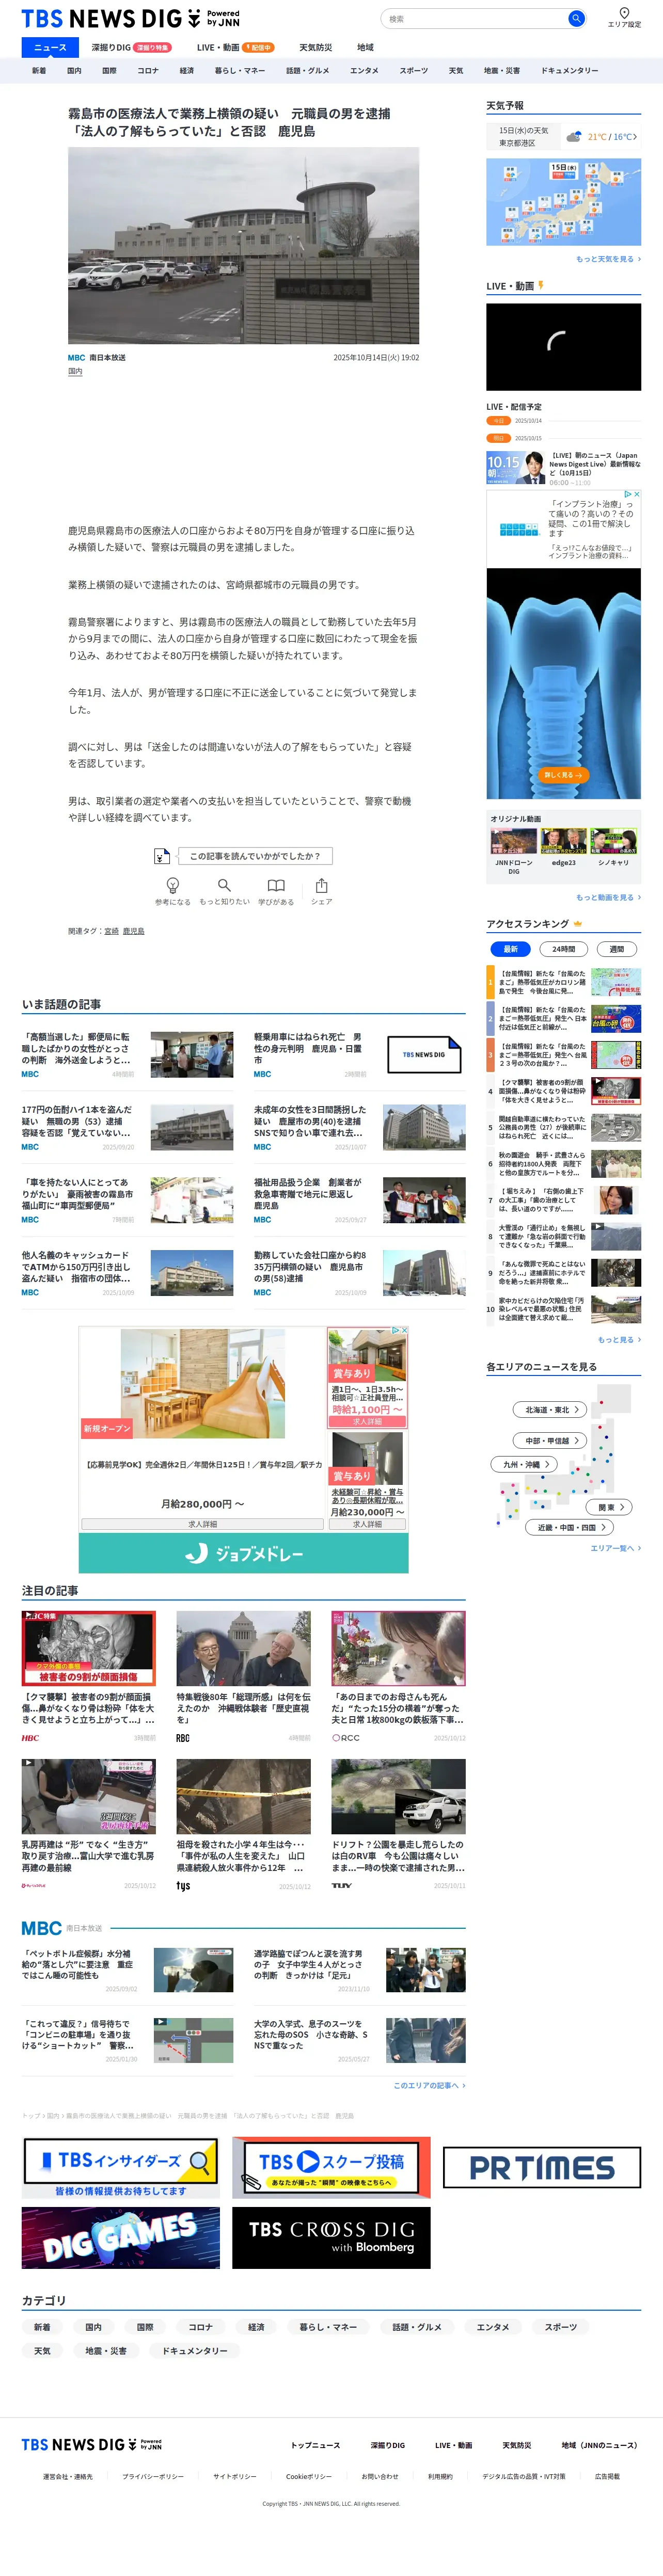Expand 近畿・中国・四国 area button
The height and width of the screenshot is (2576, 663).
tap(570, 1527)
